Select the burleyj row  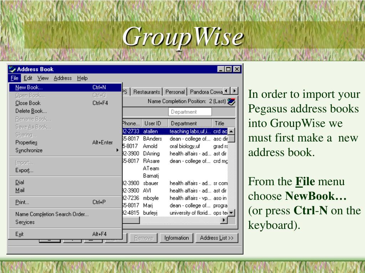point(175,213)
